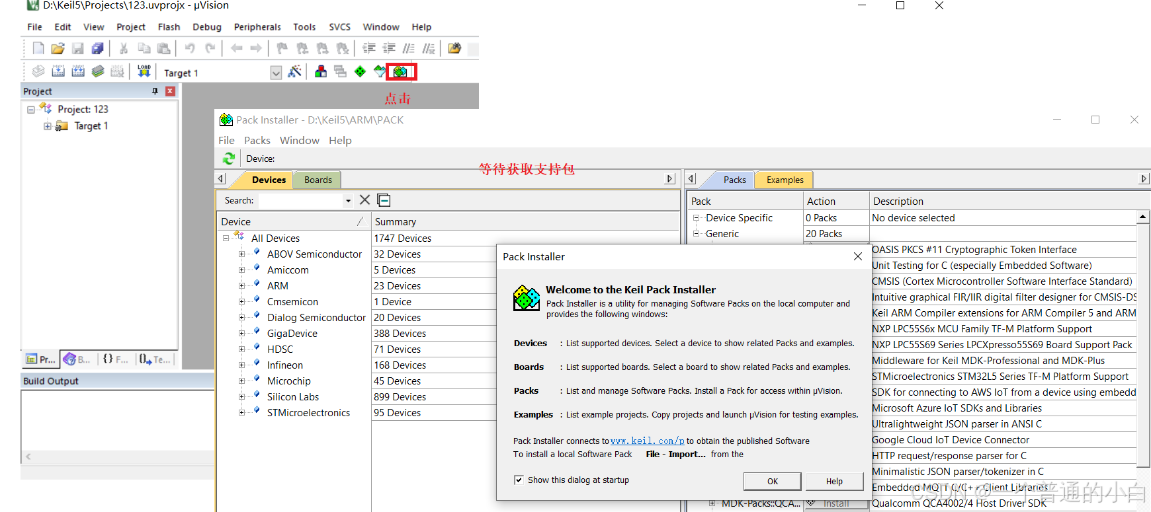The height and width of the screenshot is (512, 1151).
Task: Open Find in Files binoculars icon
Action: [454, 48]
